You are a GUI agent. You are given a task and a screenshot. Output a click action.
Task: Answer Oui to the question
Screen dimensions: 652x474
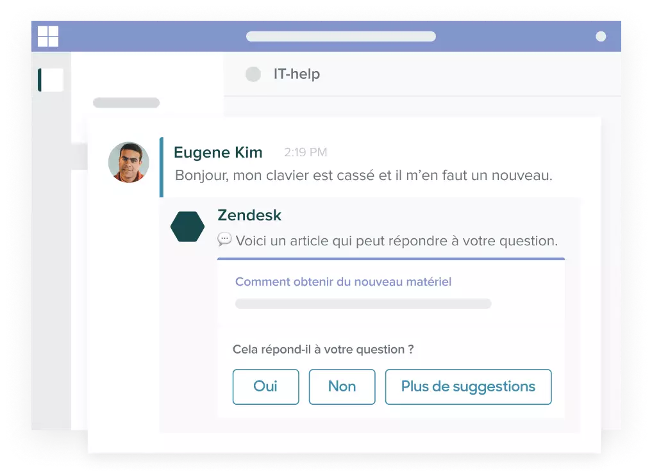click(x=265, y=387)
